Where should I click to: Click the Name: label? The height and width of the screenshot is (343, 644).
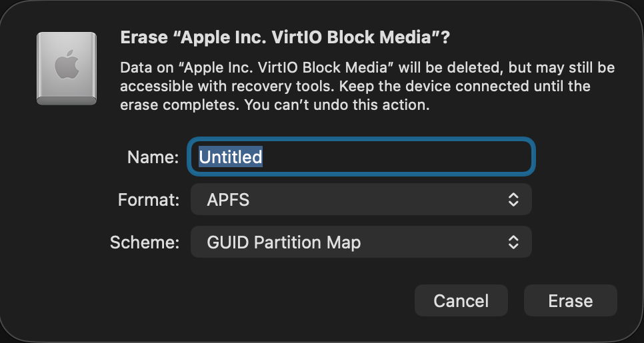pyautogui.click(x=153, y=158)
